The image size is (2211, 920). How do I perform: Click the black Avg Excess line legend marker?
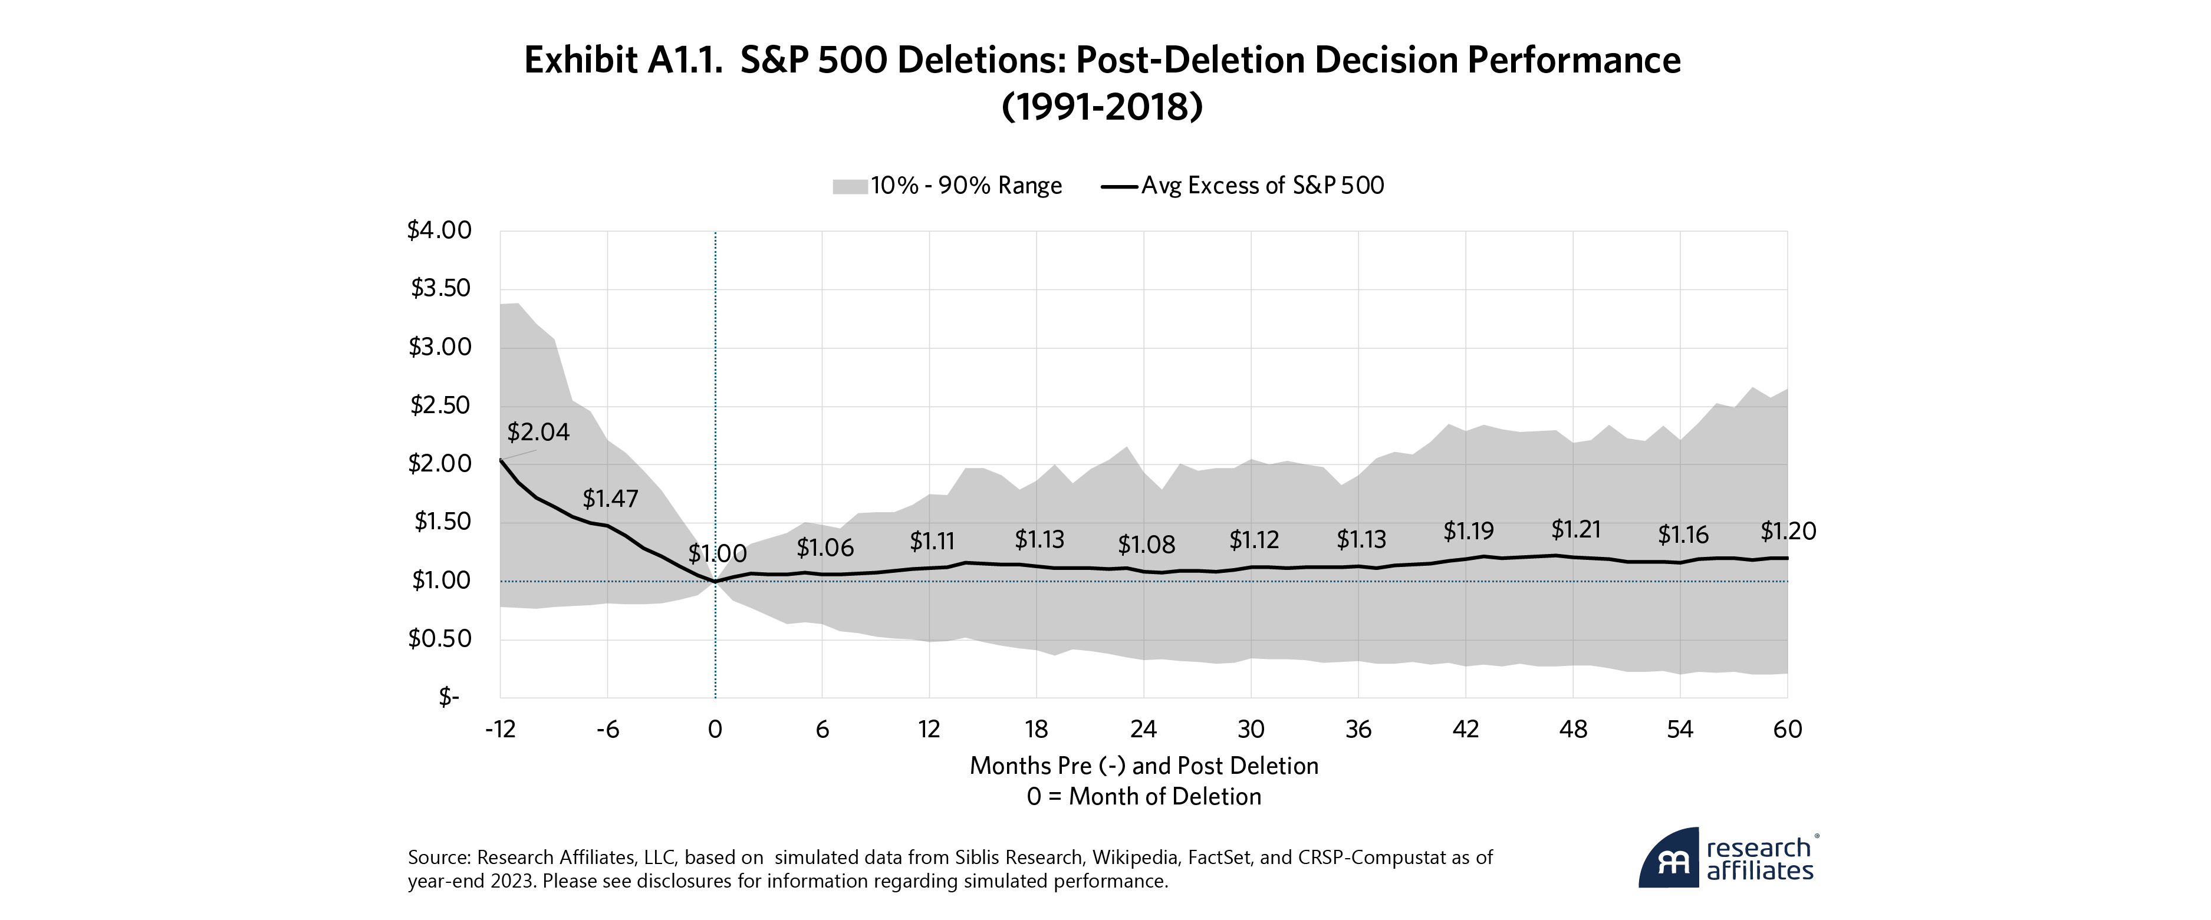1119,186
